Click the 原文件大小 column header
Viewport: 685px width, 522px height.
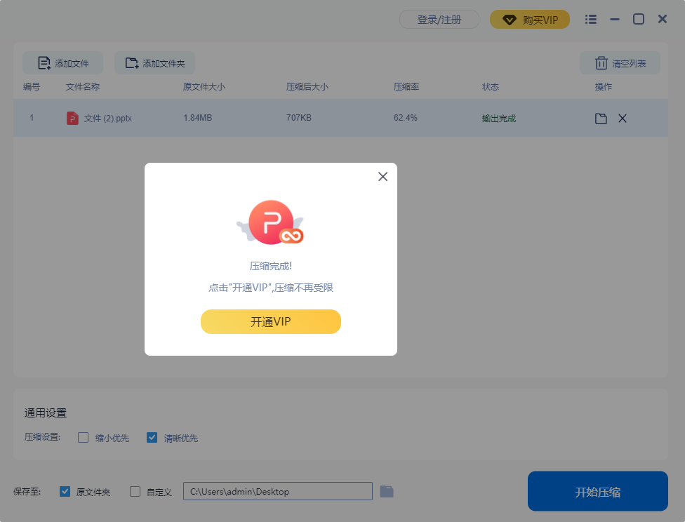click(x=204, y=86)
